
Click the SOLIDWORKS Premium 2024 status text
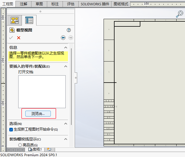click(29, 155)
